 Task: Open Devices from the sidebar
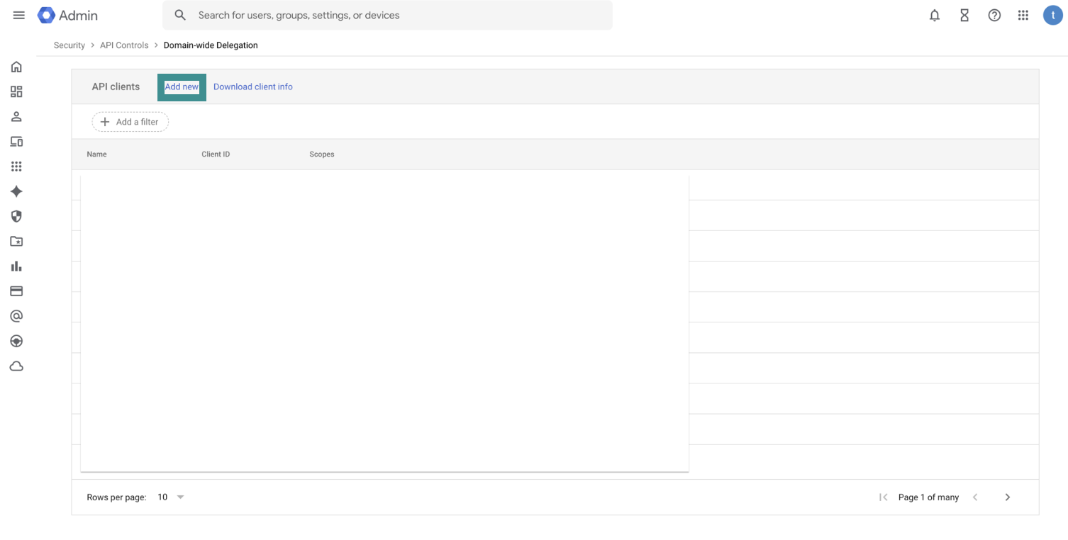[x=16, y=141]
